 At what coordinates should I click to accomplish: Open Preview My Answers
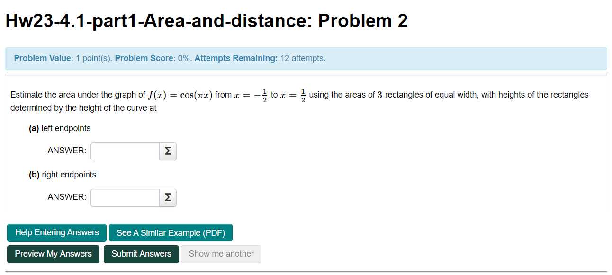click(x=53, y=254)
